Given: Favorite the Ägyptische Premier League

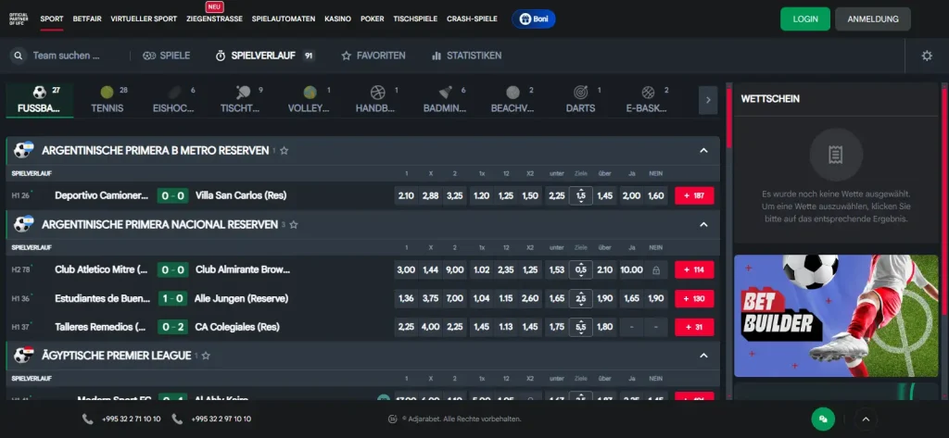Looking at the screenshot, I should (x=206, y=356).
